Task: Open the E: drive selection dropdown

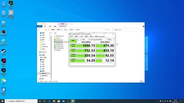Action: (x=98, y=39)
